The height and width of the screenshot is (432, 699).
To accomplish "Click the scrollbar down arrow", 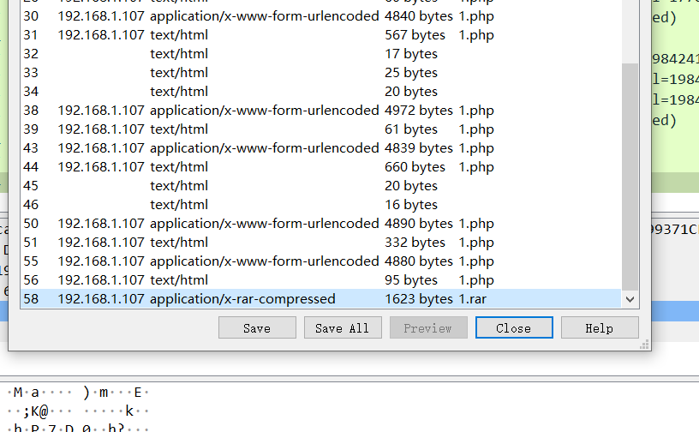I will 630,299.
